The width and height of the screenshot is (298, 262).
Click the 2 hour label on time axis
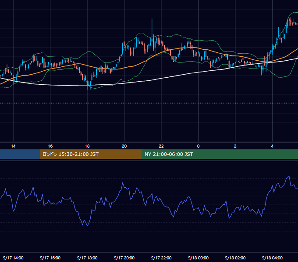coord(235,146)
